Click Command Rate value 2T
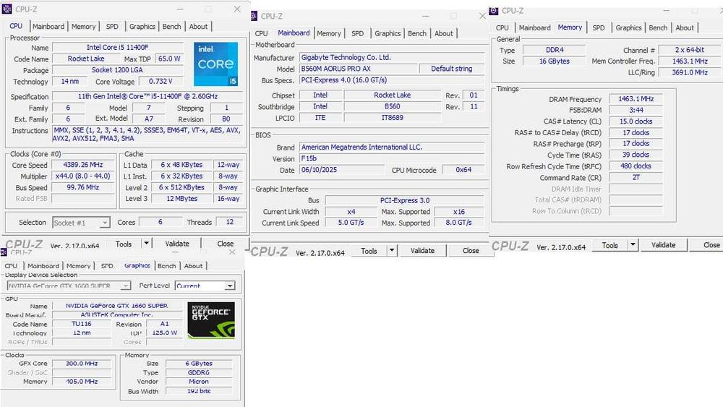723x407 pixels. tap(636, 177)
